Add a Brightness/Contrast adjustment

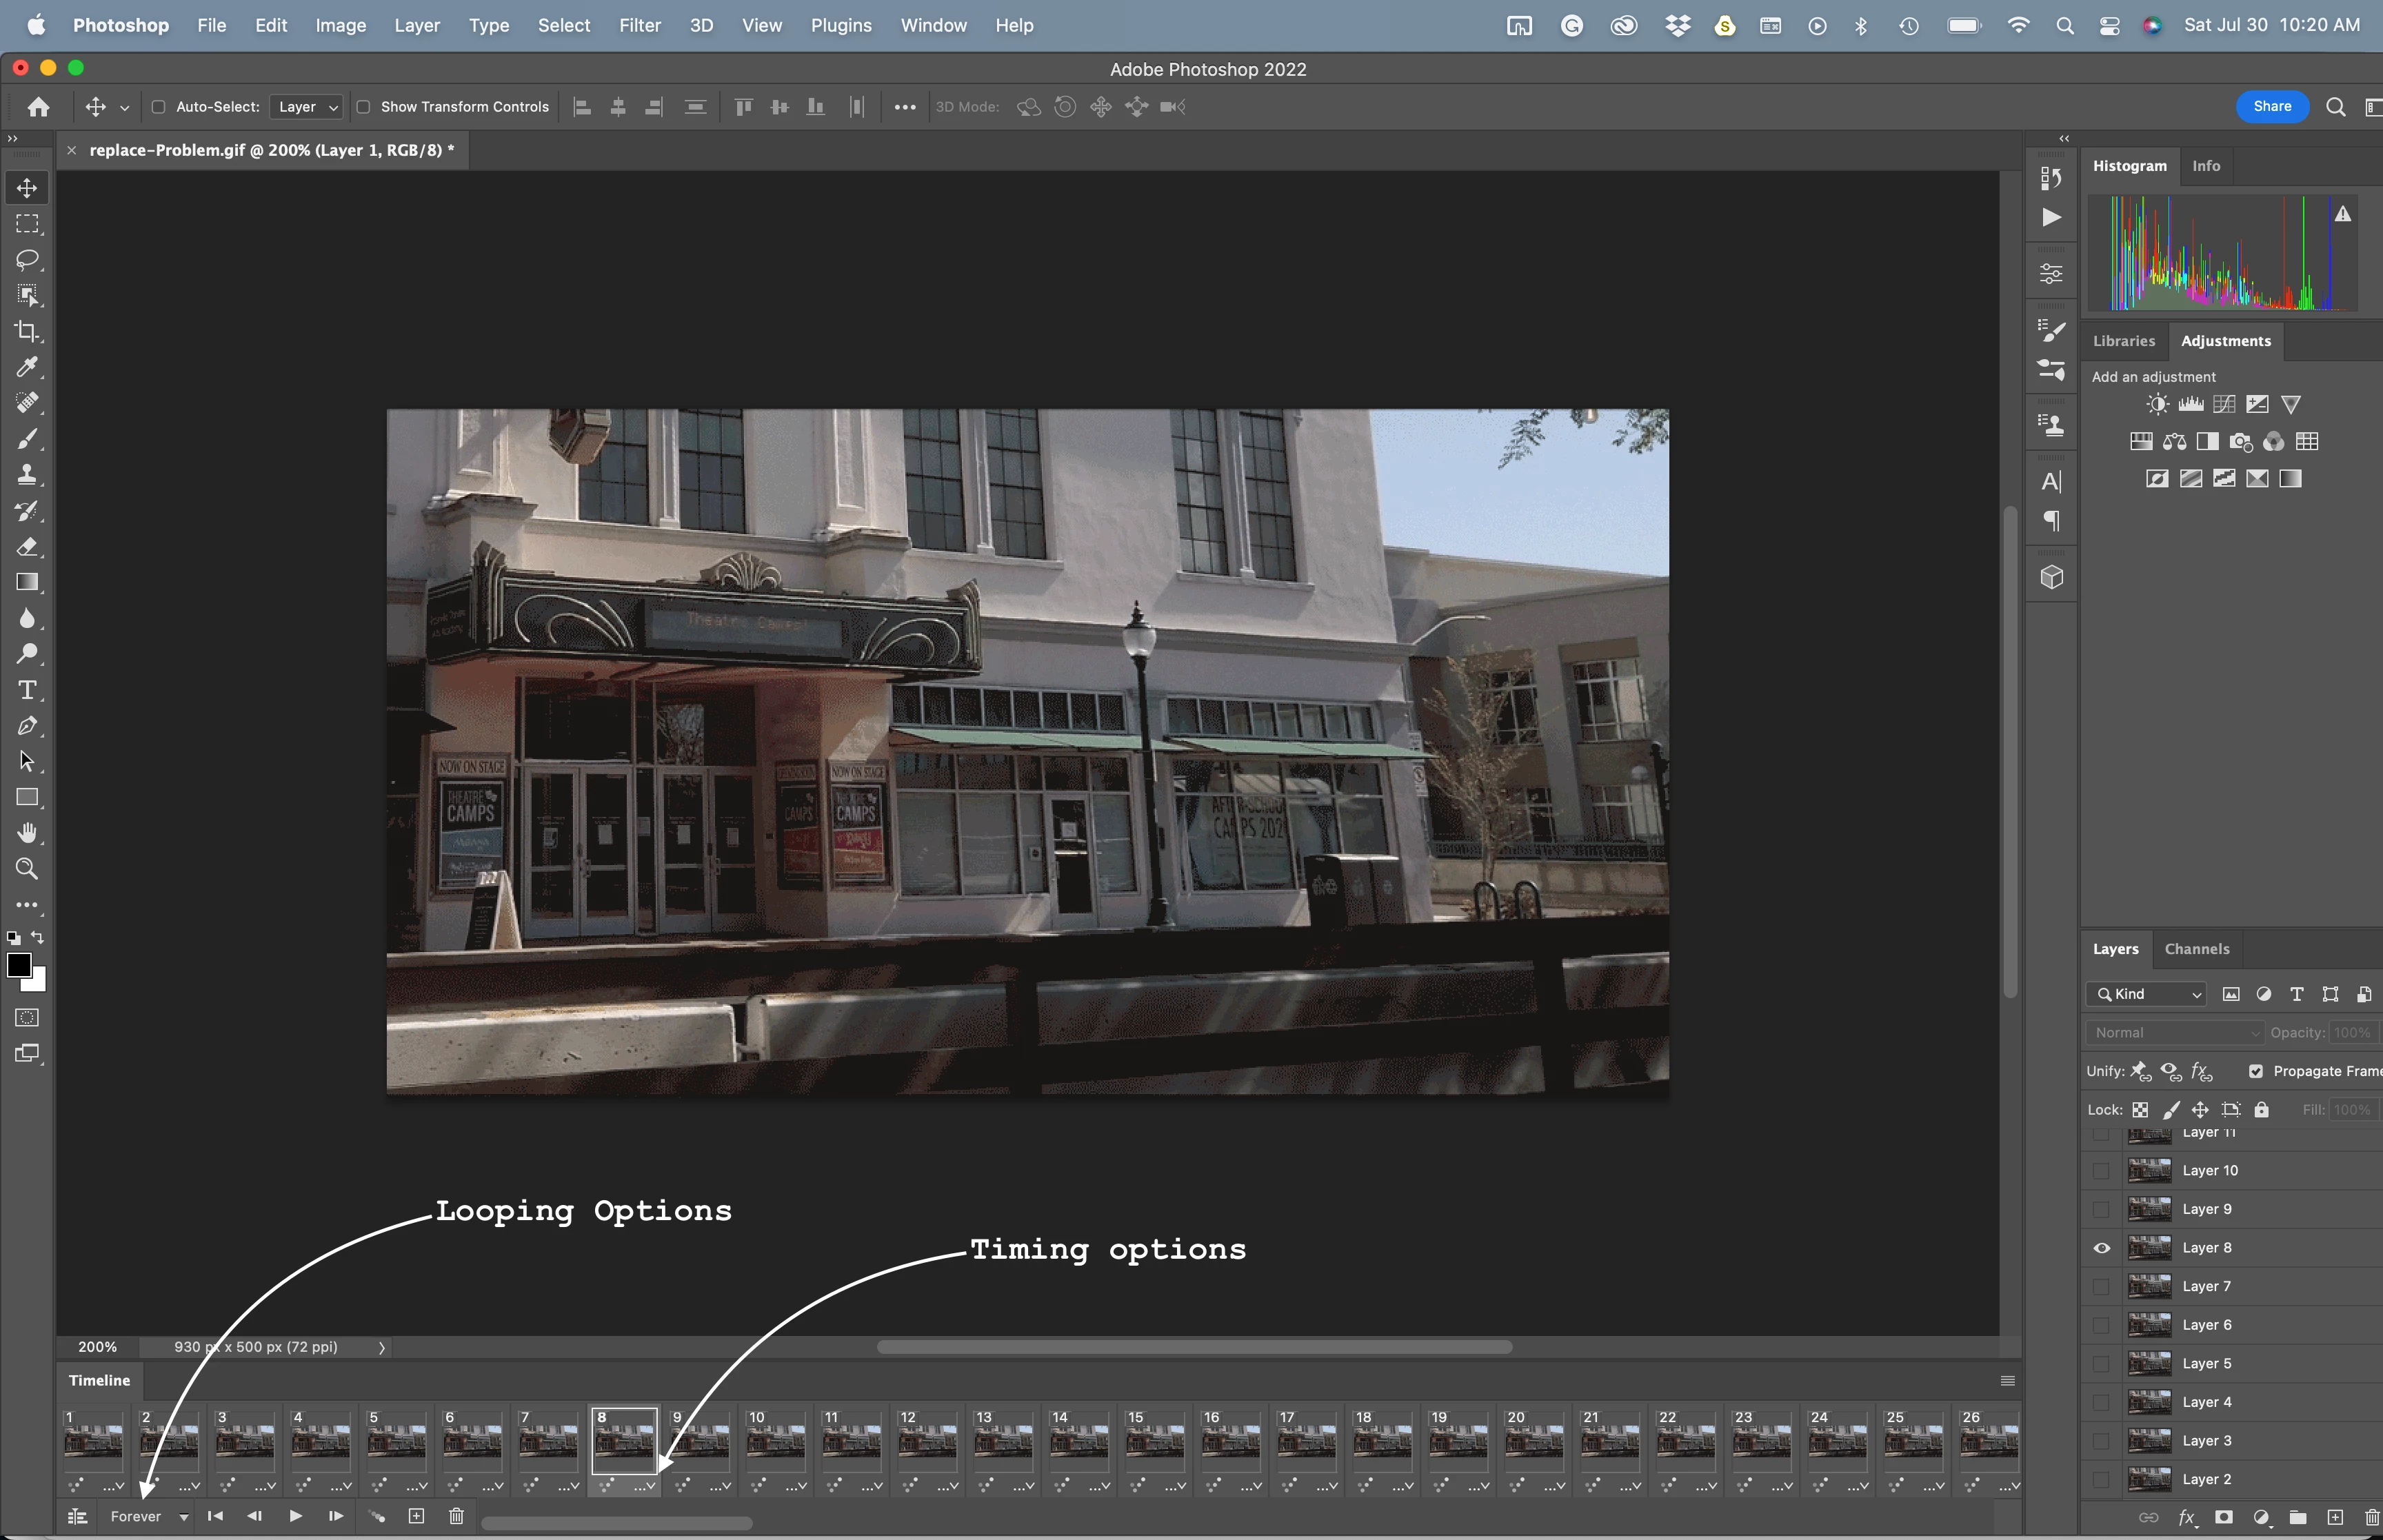2157,404
